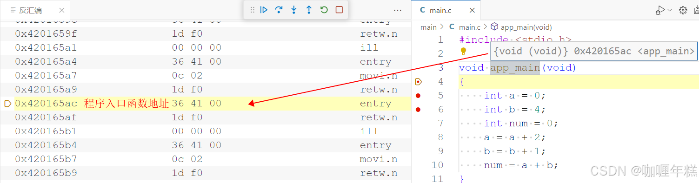This screenshot has width=699, height=183.
Task: Select disassembly row 0x420165b9
Action: 206,173
